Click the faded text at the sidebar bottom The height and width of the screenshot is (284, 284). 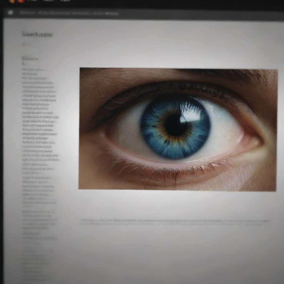(36, 263)
